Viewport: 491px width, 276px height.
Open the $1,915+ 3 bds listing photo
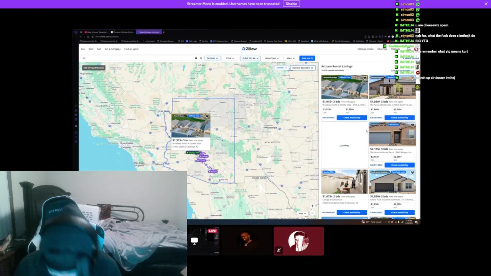click(x=344, y=87)
